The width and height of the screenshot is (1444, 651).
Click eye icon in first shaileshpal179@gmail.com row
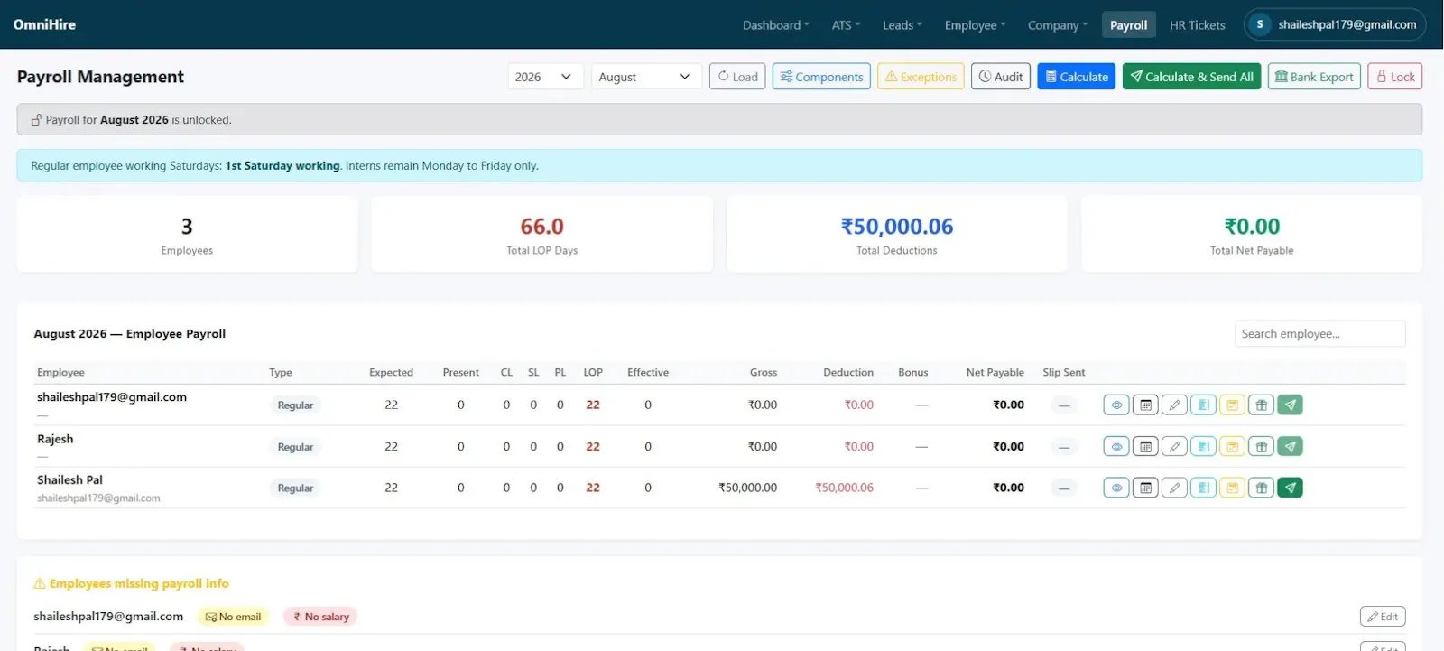click(1116, 405)
